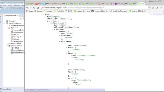Open the PacMobile bookmarks folder

(59, 11)
